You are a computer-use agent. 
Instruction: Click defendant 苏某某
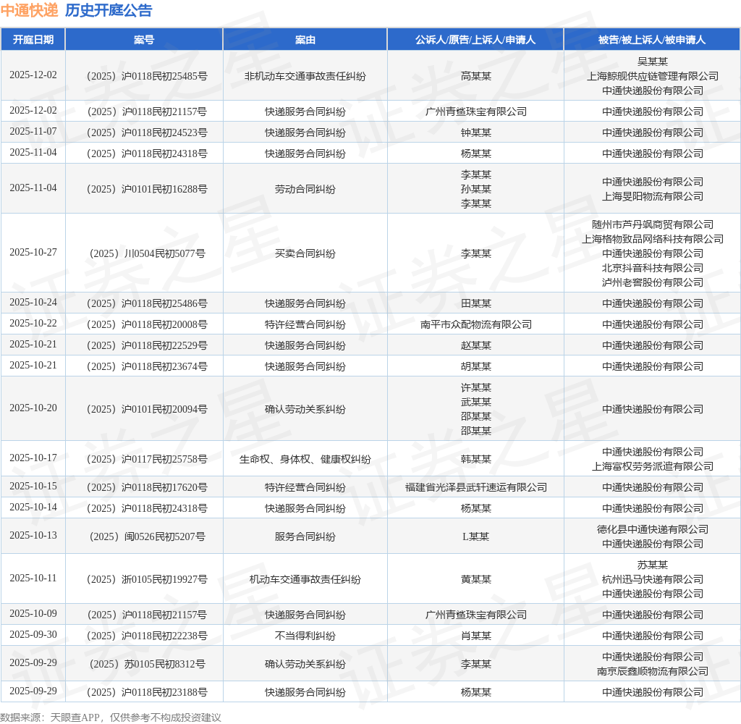tap(653, 565)
